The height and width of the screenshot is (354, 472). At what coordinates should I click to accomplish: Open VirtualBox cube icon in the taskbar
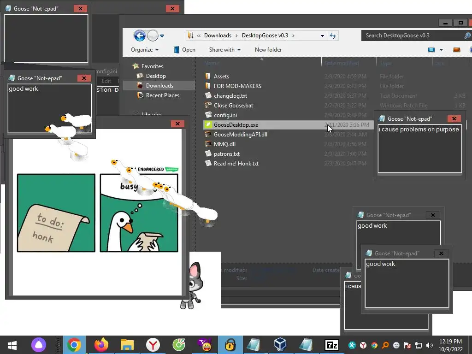[x=280, y=345]
